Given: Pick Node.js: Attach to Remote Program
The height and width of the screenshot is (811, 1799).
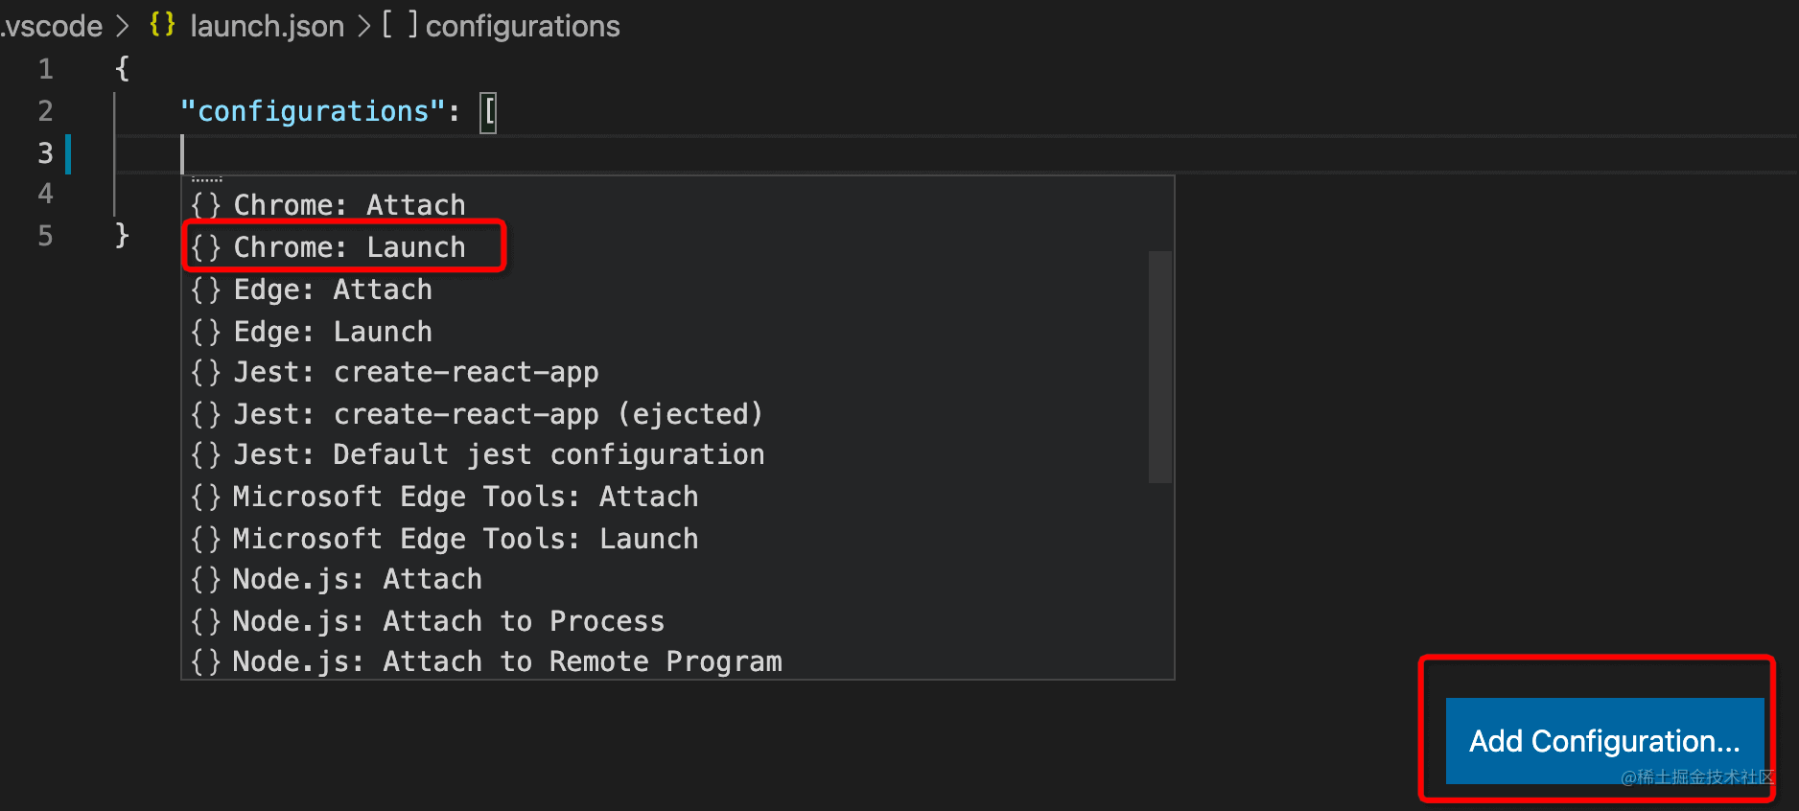Looking at the screenshot, I should coord(507,661).
